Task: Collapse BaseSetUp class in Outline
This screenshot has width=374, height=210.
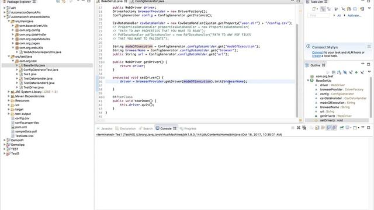Action: coord(308,80)
